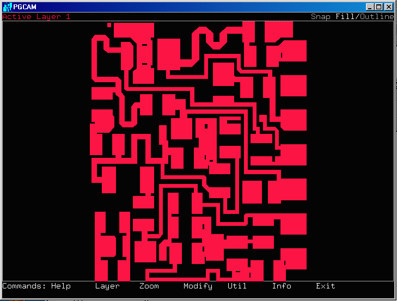Click the Commands: prompt label
This screenshot has width=397, height=301.
coord(25,286)
